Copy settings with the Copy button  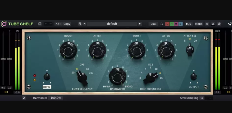coord(67,24)
